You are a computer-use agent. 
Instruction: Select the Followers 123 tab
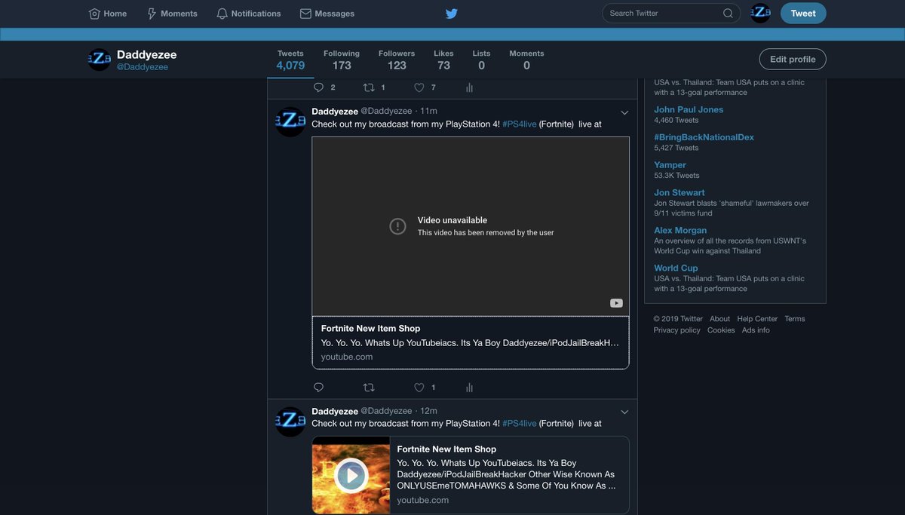[397, 60]
